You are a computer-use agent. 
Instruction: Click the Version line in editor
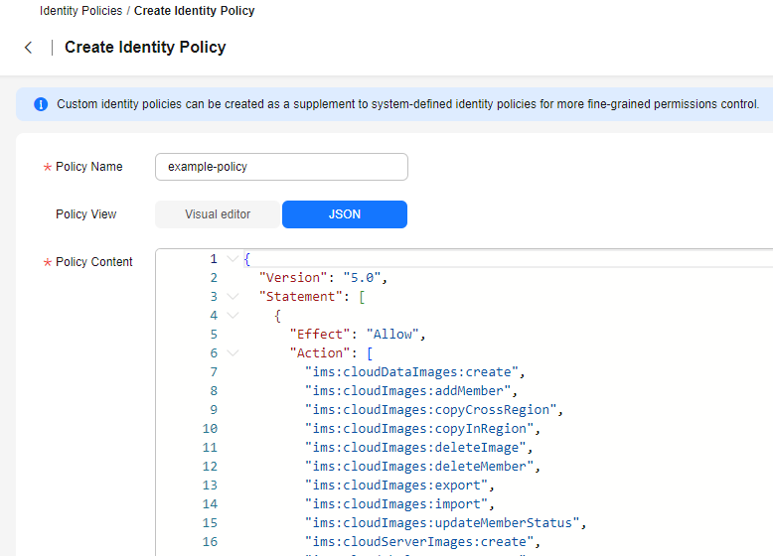[322, 278]
